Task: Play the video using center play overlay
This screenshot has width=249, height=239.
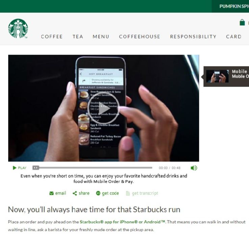Action: point(103,109)
